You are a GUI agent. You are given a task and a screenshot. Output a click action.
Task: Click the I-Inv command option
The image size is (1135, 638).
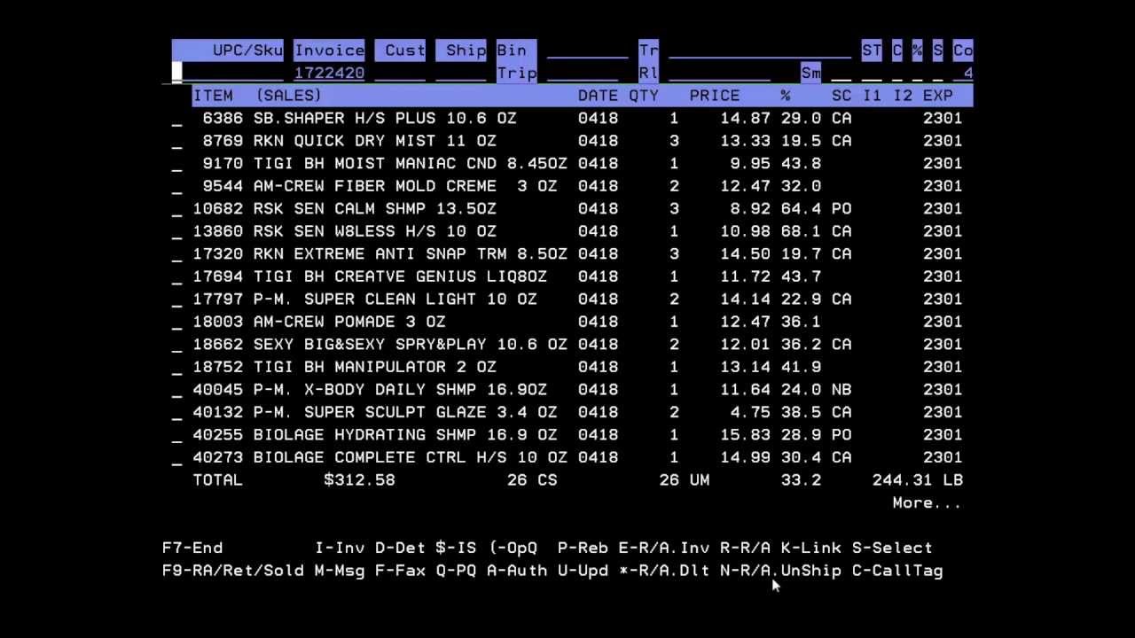[x=339, y=549]
